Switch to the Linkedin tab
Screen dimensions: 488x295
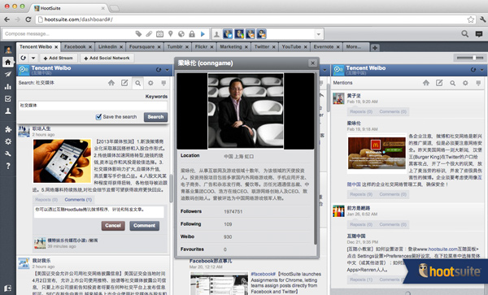(x=107, y=46)
